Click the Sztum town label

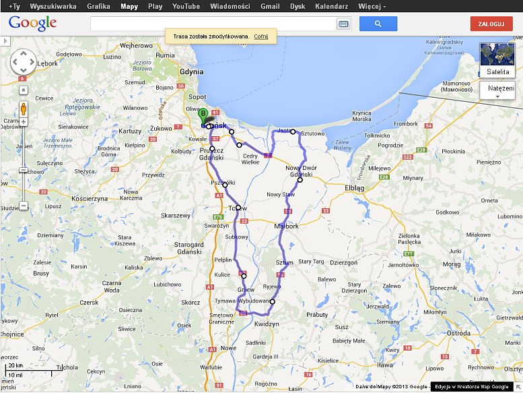[285, 262]
